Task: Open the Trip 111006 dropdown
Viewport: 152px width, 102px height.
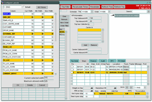Action: [92, 12]
